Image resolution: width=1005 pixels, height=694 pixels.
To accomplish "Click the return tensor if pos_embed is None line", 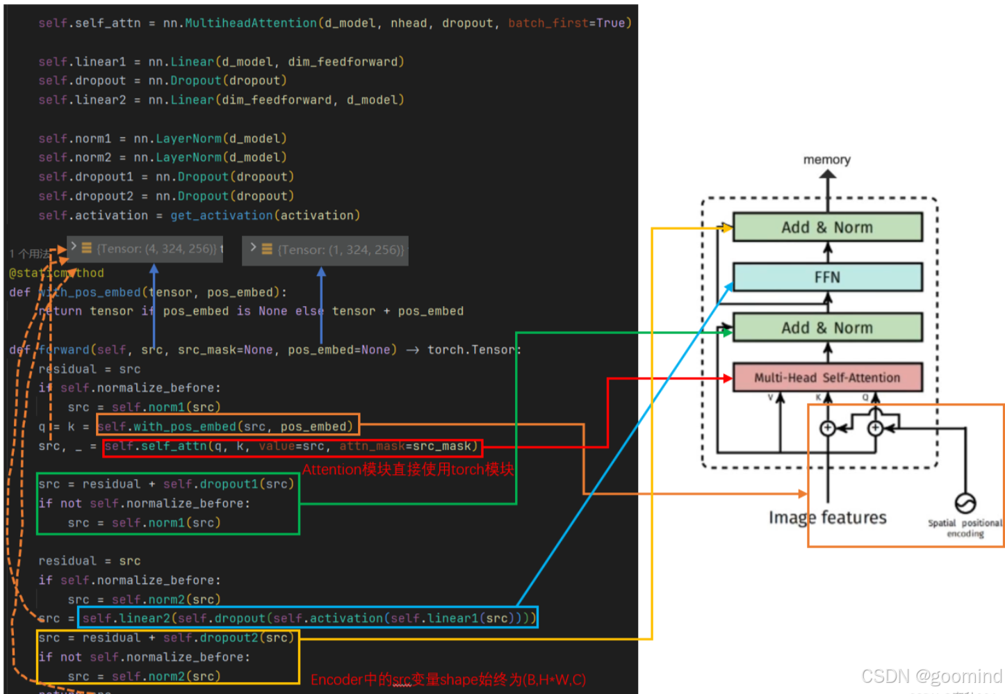I will click(251, 311).
